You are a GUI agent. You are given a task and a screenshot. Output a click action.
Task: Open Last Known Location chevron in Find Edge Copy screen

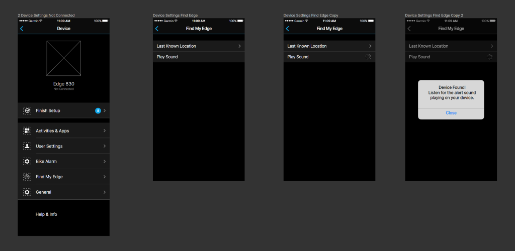click(371, 46)
